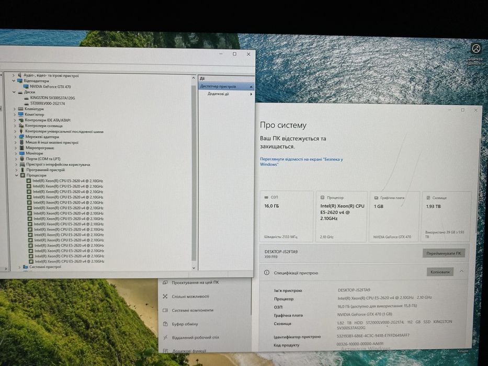Viewport: 488px width, 366px height.
Task: Maximize the Device Manager window
Action: tap(235, 54)
